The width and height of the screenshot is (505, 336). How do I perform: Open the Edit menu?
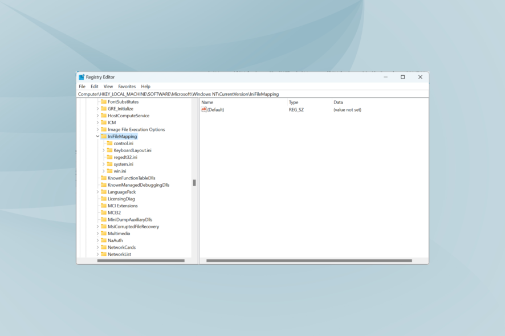coord(95,87)
